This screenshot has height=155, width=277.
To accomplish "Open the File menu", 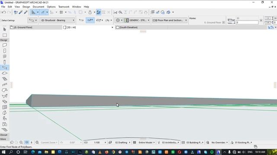I will pyautogui.click(x=3, y=7).
